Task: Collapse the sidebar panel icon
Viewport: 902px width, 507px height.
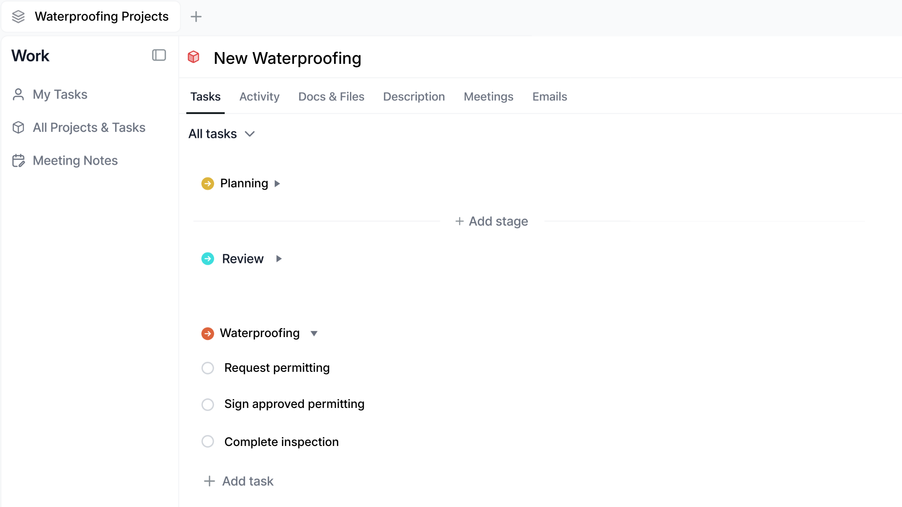Action: (159, 55)
